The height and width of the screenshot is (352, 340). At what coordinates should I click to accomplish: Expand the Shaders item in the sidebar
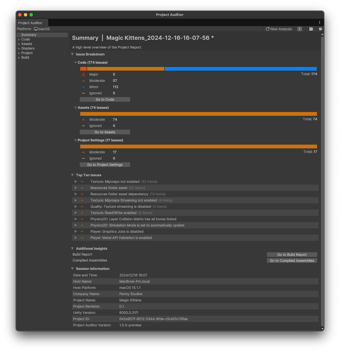point(19,49)
